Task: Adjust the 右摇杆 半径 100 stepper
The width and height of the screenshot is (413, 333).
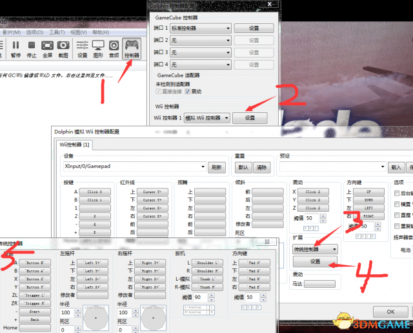Action: 136,313
